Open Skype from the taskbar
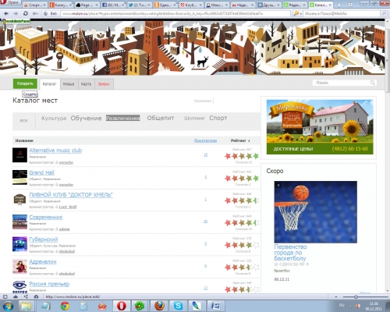This screenshot has width=390, height=312. [x=178, y=306]
